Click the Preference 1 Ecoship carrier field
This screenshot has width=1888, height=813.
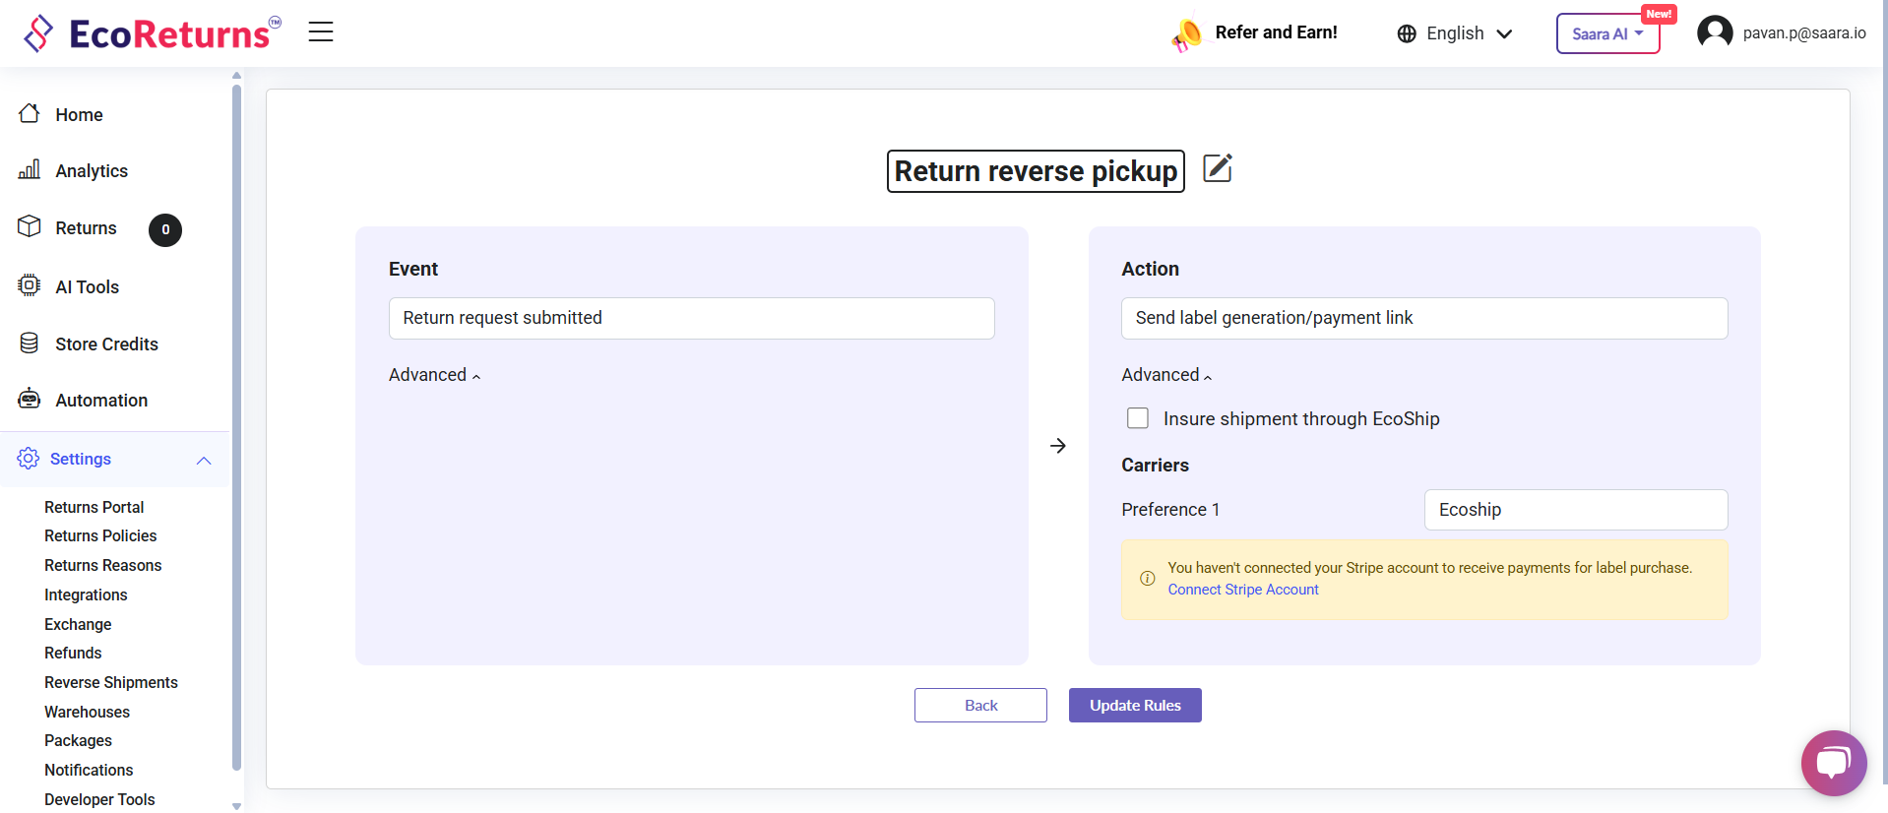coord(1575,510)
